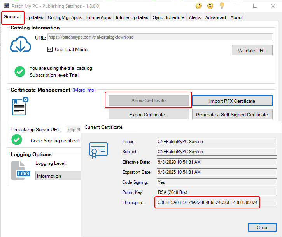This screenshot has width=282, height=237.
Task: Click the Validate URL button
Action: pos(252,50)
